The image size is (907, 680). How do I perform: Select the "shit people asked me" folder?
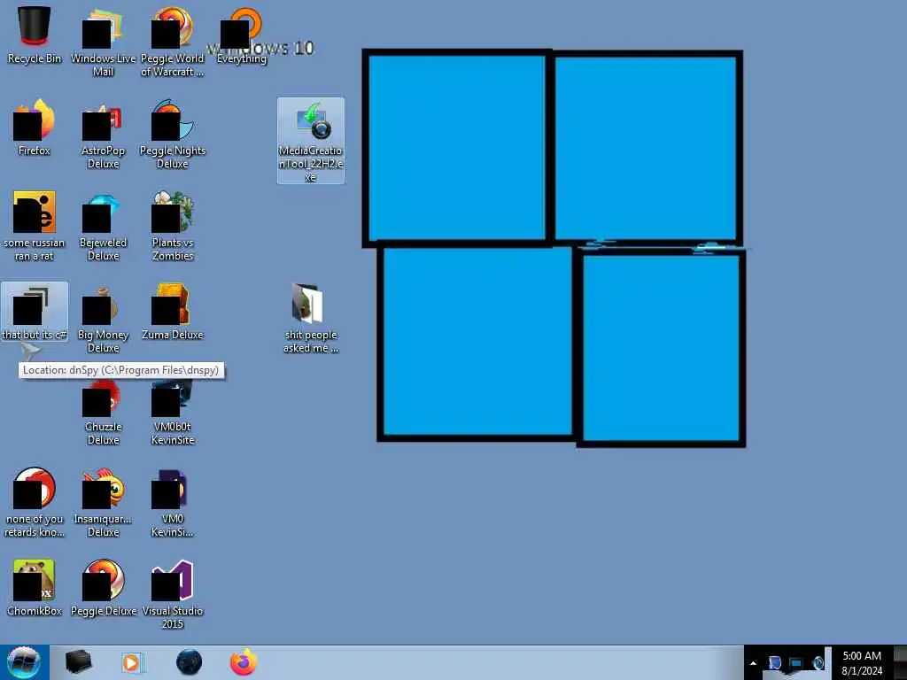point(311,318)
